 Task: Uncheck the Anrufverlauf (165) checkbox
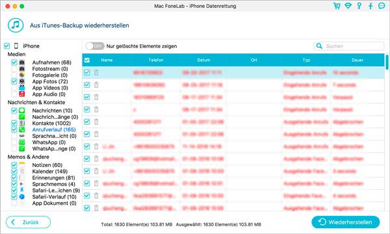tap(14, 129)
